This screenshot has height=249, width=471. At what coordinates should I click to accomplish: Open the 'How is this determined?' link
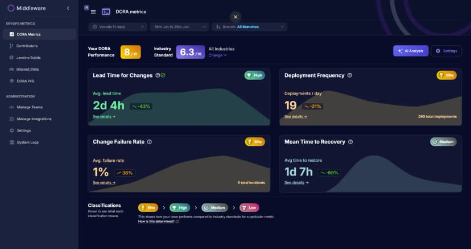coord(158,222)
